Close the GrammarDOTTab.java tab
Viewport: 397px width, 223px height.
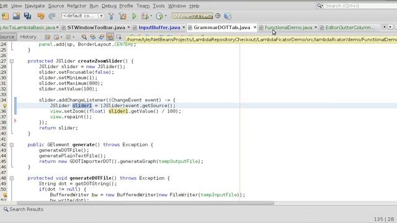[255, 27]
